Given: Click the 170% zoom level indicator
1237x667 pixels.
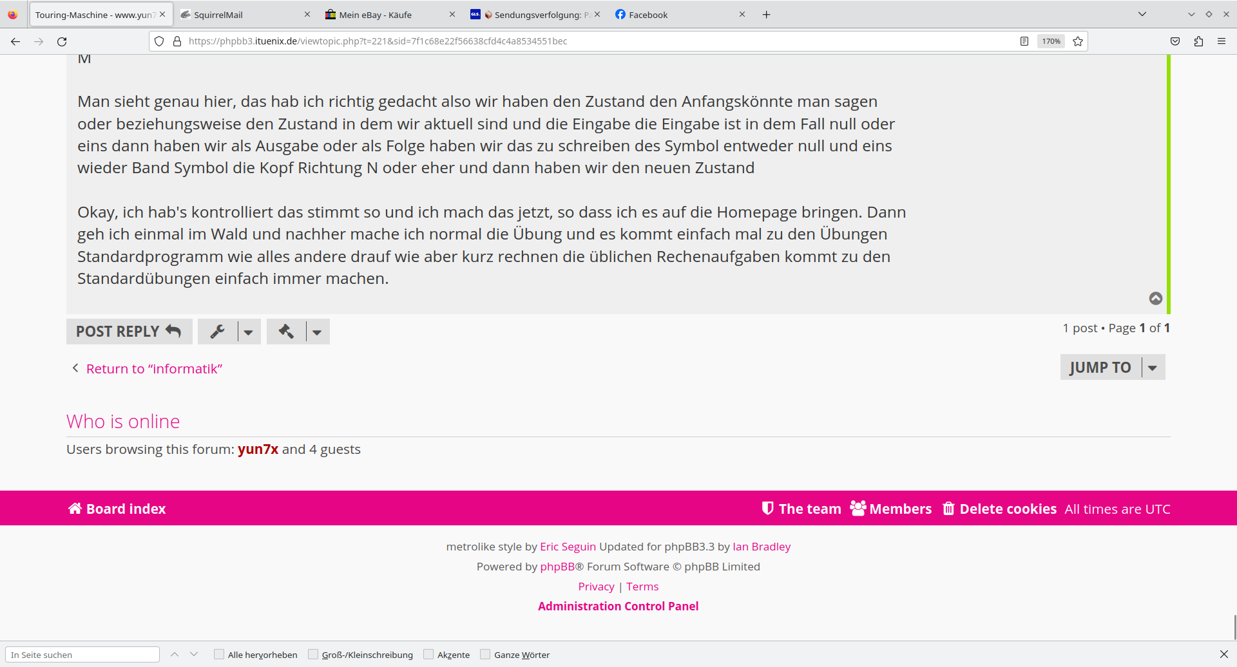Looking at the screenshot, I should click(x=1051, y=41).
